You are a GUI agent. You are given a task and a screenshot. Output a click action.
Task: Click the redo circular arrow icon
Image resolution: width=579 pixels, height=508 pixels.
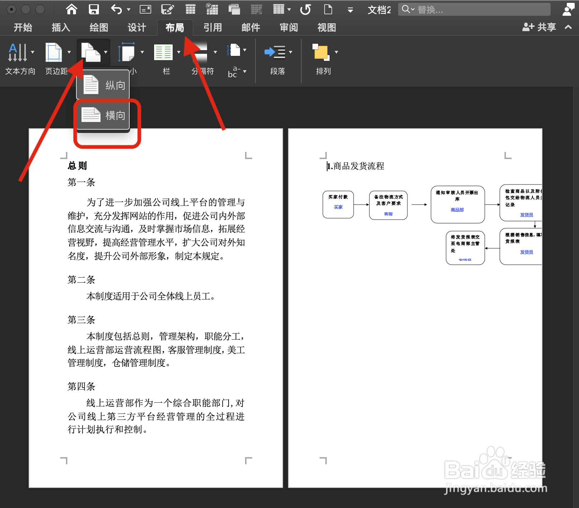point(306,9)
